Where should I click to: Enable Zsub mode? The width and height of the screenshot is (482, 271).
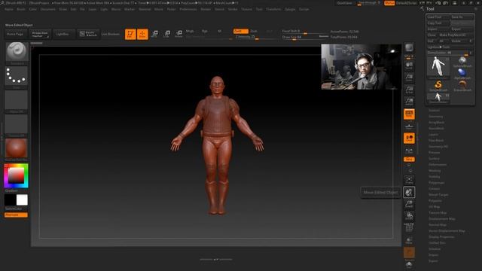click(x=254, y=31)
